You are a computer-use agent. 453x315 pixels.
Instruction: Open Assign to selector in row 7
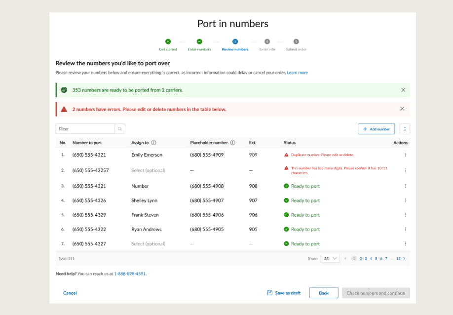pyautogui.click(x=148, y=243)
